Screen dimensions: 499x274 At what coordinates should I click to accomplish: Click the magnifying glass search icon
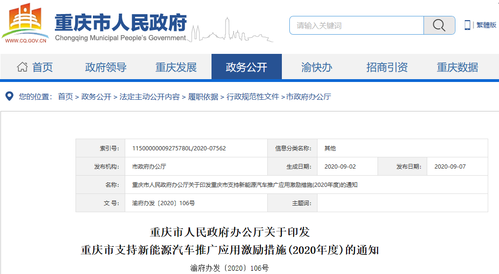(439, 25)
